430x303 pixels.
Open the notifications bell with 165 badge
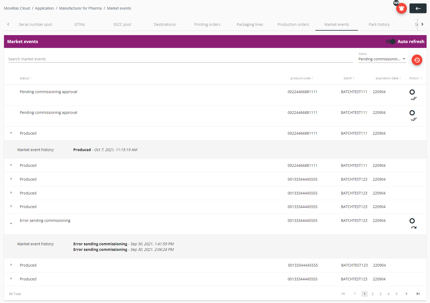[401, 8]
